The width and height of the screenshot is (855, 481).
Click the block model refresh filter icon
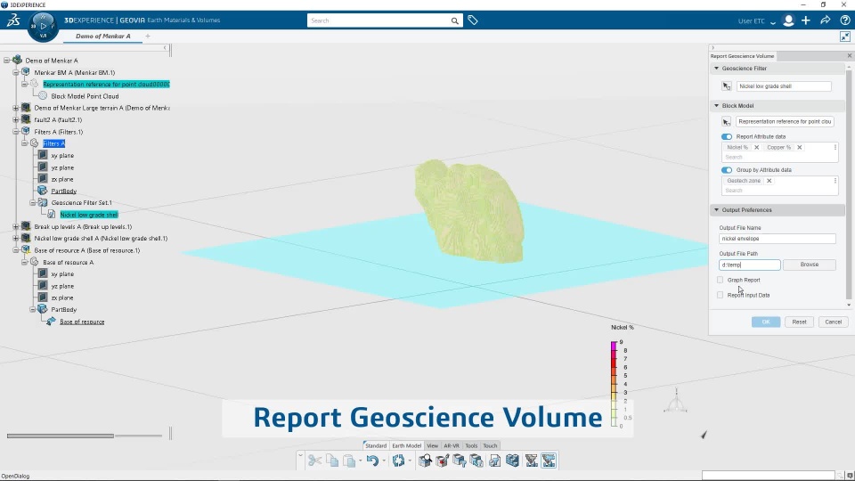(476, 461)
